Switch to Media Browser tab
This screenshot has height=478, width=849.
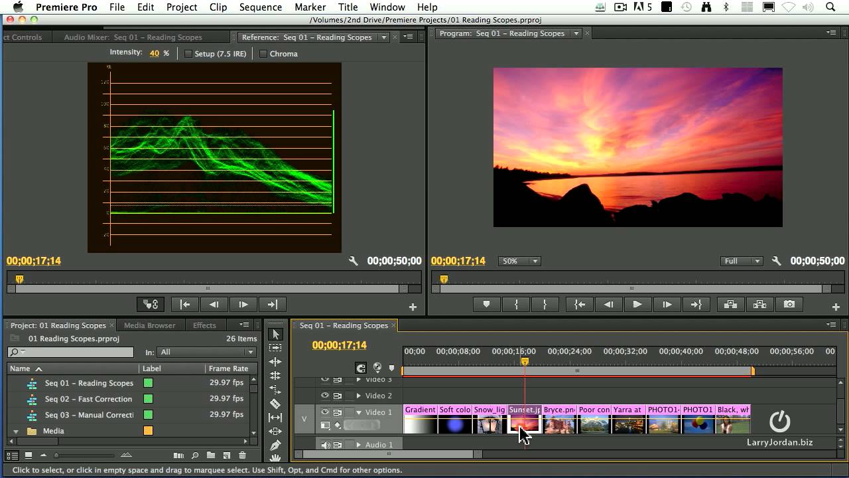149,325
